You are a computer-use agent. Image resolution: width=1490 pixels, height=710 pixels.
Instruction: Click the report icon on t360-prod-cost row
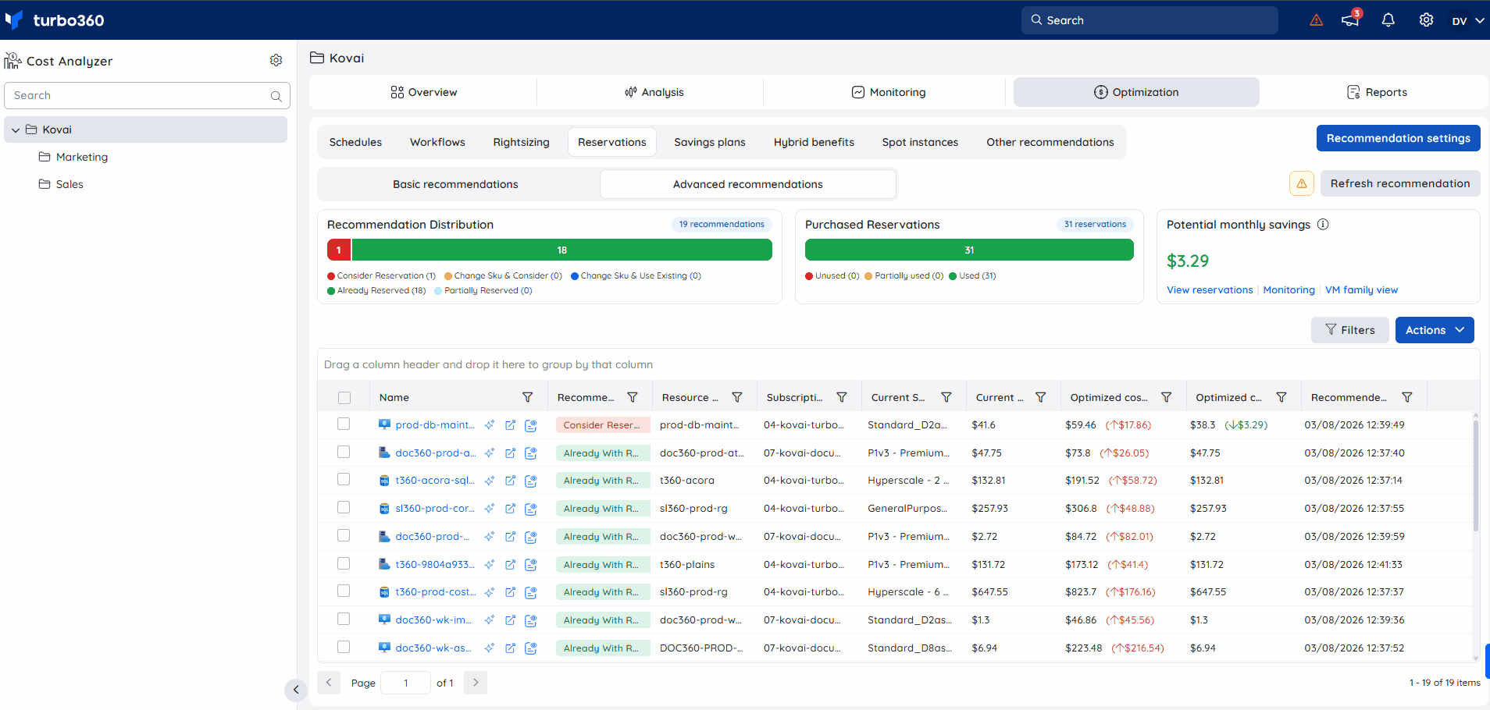point(531,592)
